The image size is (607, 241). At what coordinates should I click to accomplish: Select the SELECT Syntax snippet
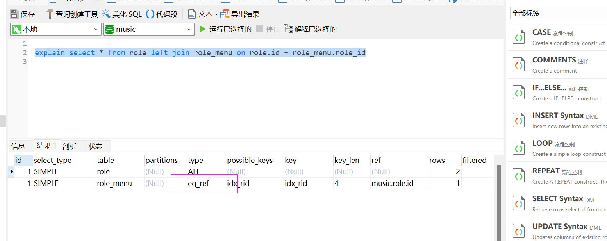pyautogui.click(x=557, y=204)
